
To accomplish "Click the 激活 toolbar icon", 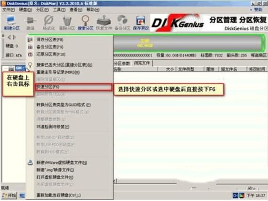I will (31, 23).
